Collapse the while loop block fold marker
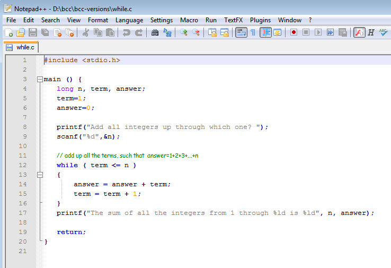Image resolution: width=391 pixels, height=268 pixels. (40, 175)
